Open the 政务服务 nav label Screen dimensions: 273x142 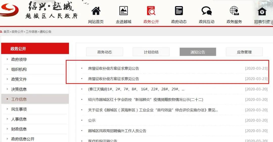234,22
